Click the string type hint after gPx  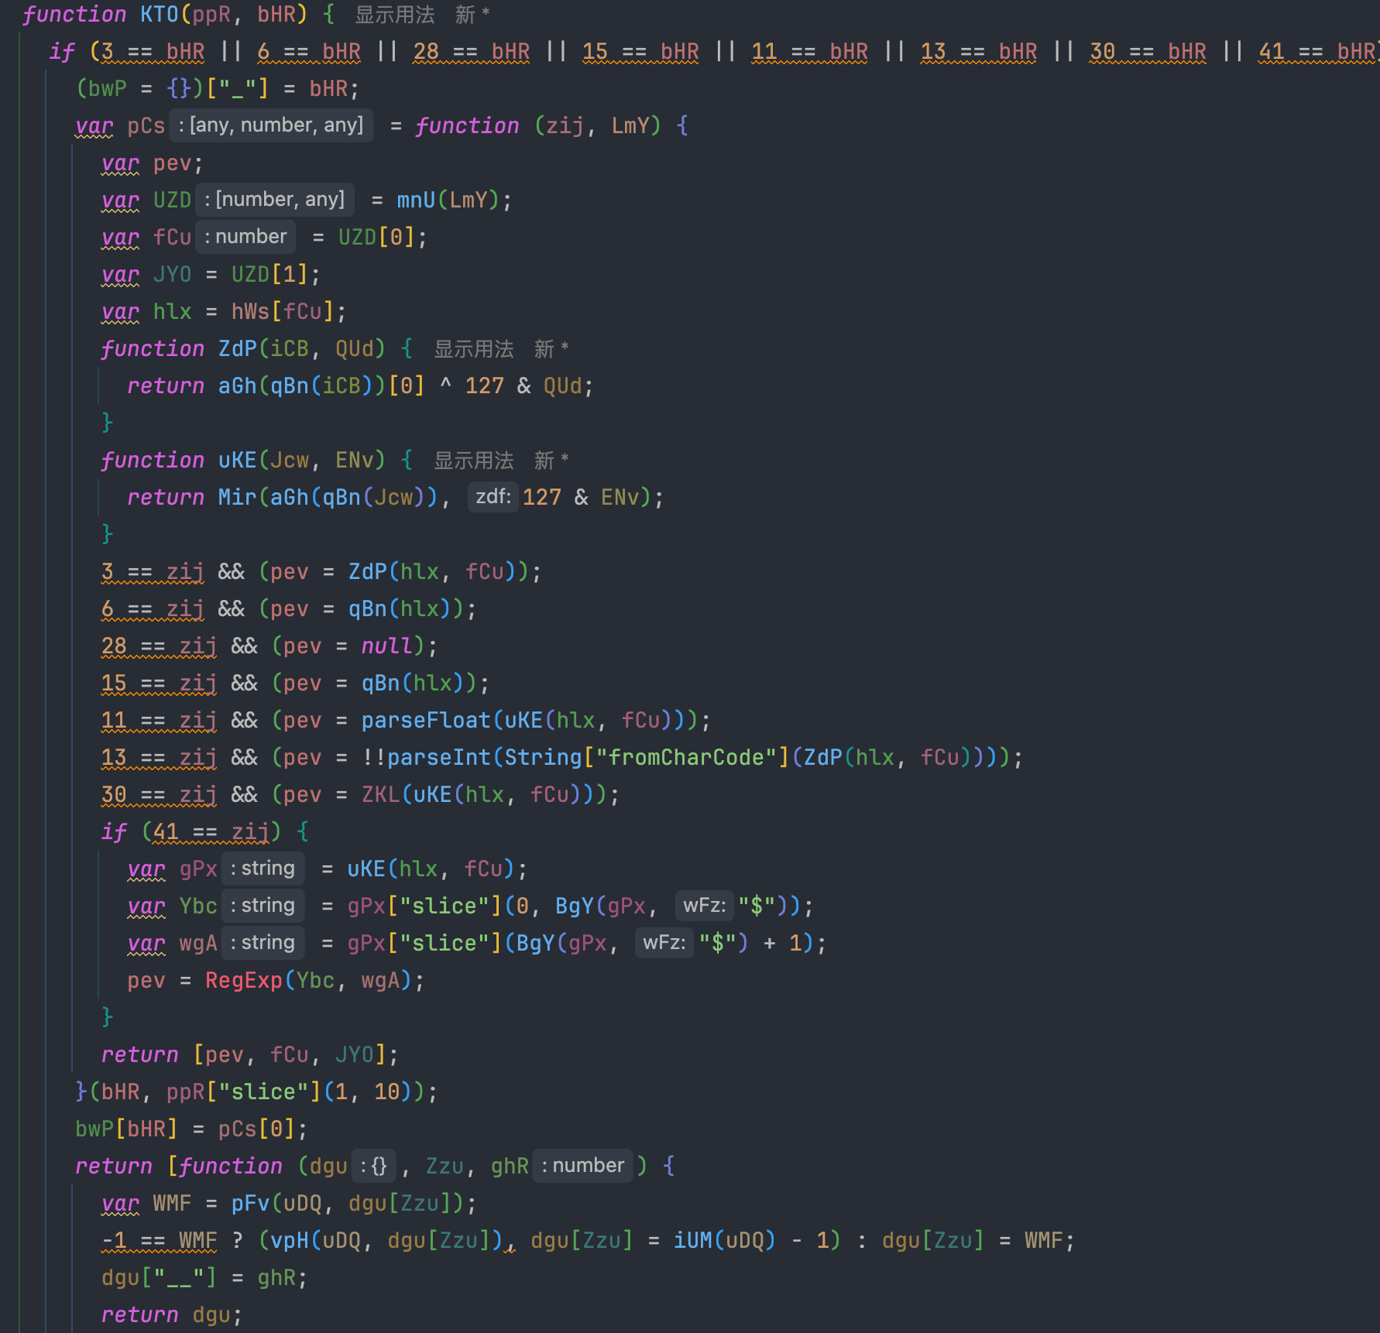click(263, 869)
